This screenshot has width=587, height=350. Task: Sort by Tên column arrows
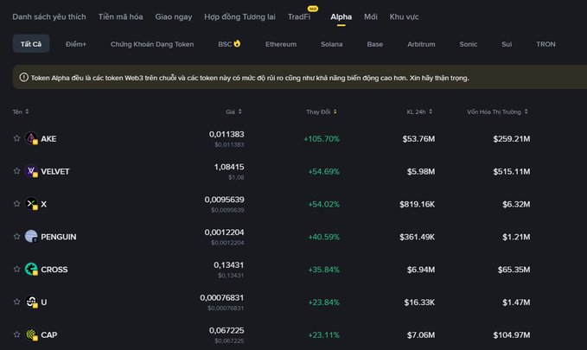coord(27,111)
